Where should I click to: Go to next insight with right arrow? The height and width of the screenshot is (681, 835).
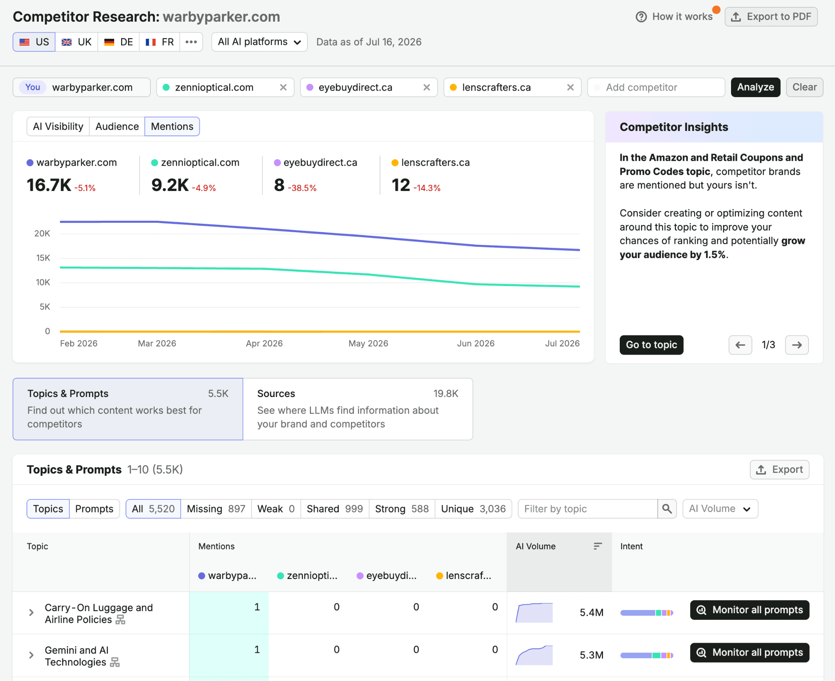[797, 345]
